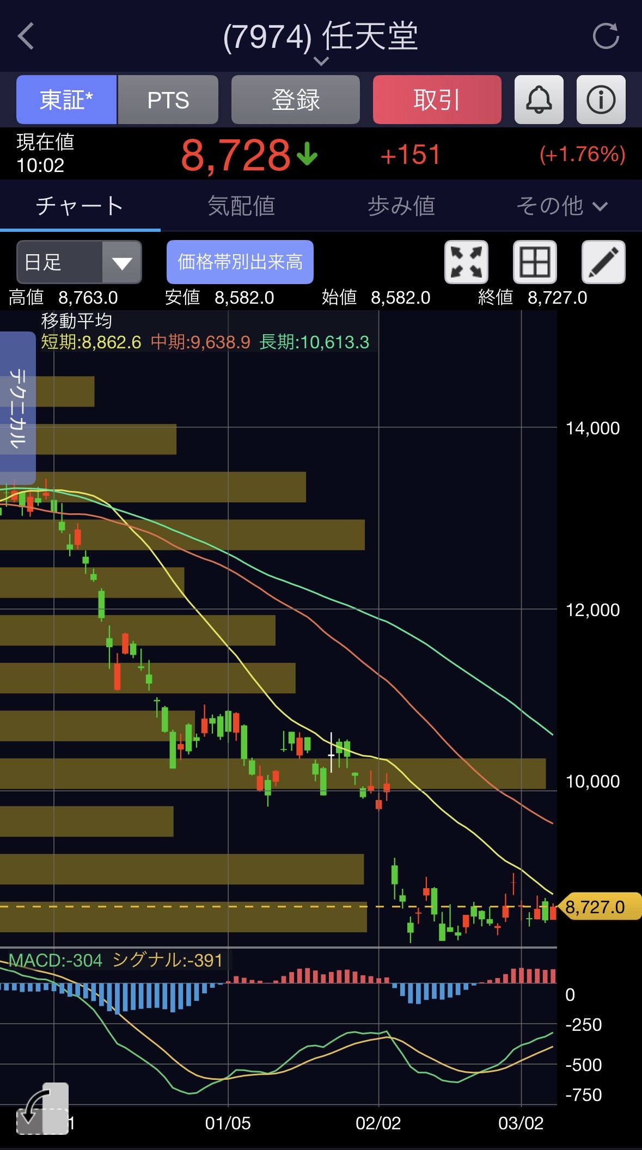This screenshot has height=1150, width=642.
Task: Toggle 価格帯別出来高 volume overlay
Action: tap(240, 262)
